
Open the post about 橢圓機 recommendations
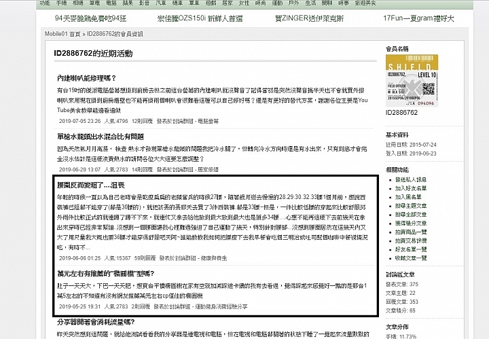[105, 274]
